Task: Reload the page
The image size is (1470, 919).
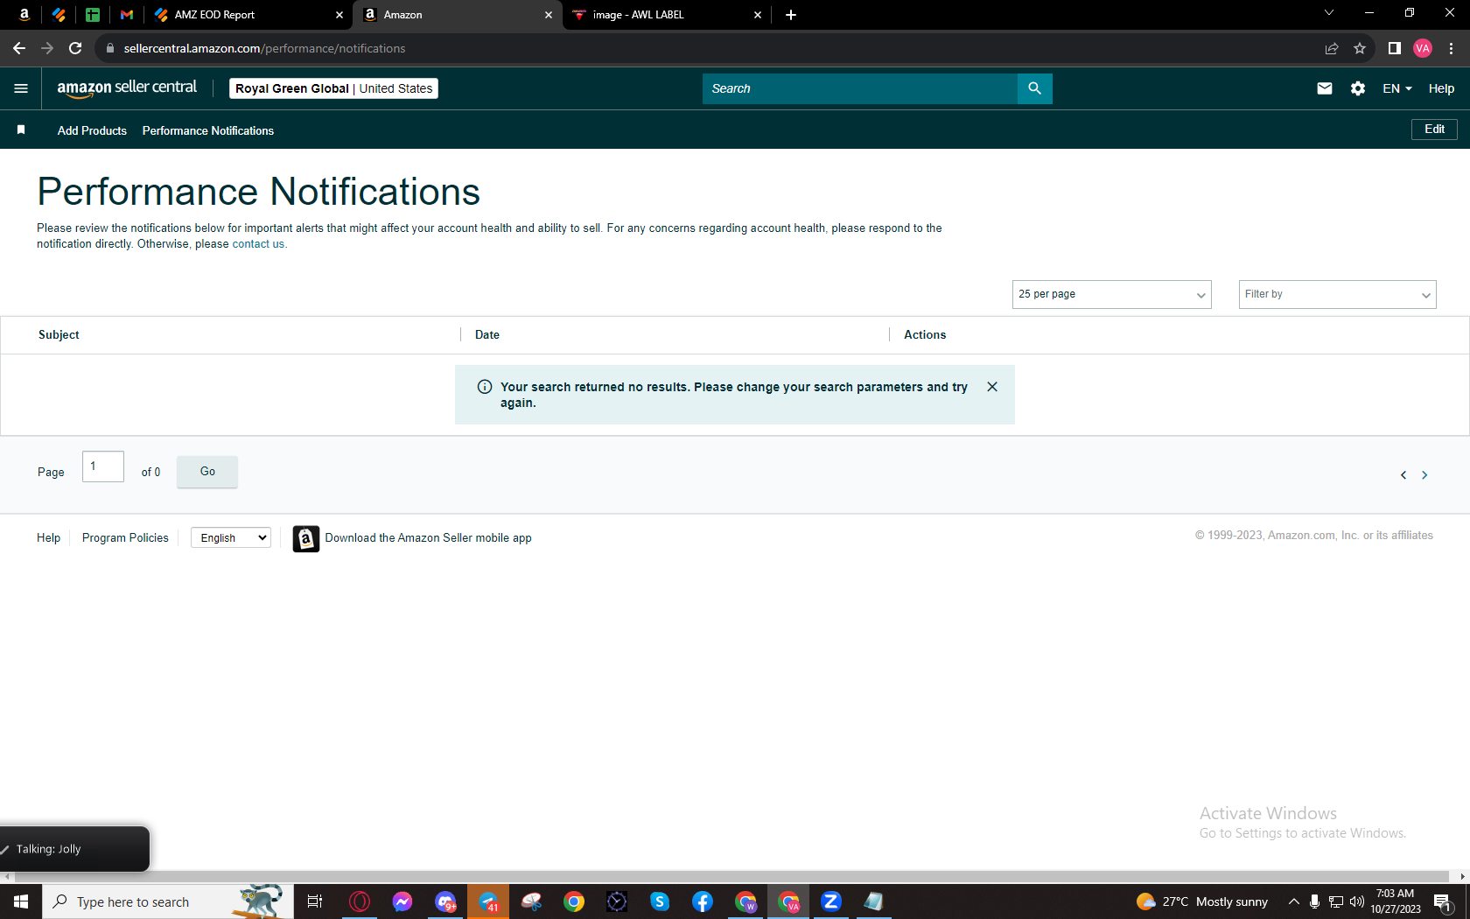Action: (75, 48)
